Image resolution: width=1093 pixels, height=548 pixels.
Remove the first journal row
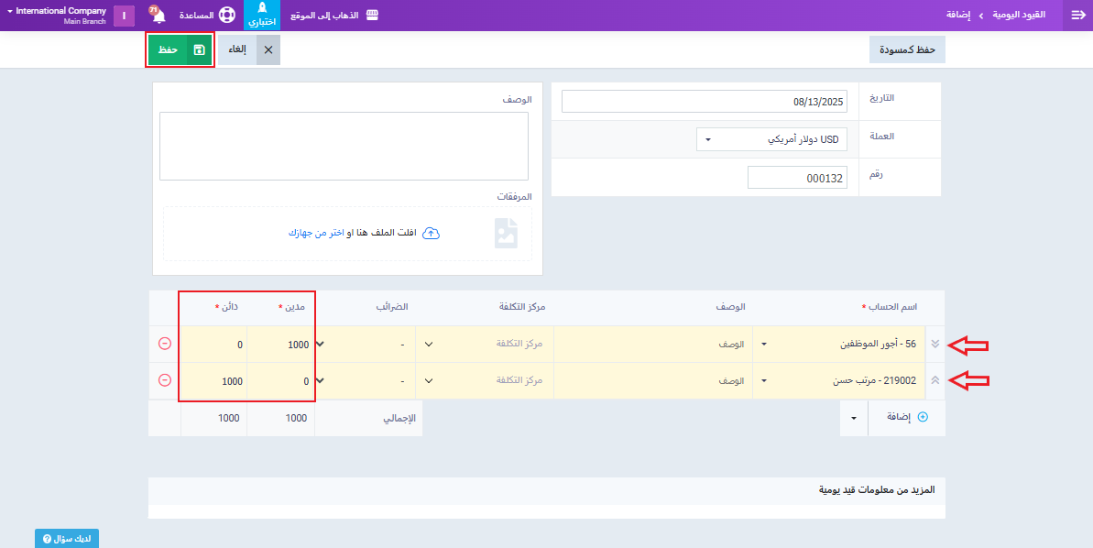(165, 344)
